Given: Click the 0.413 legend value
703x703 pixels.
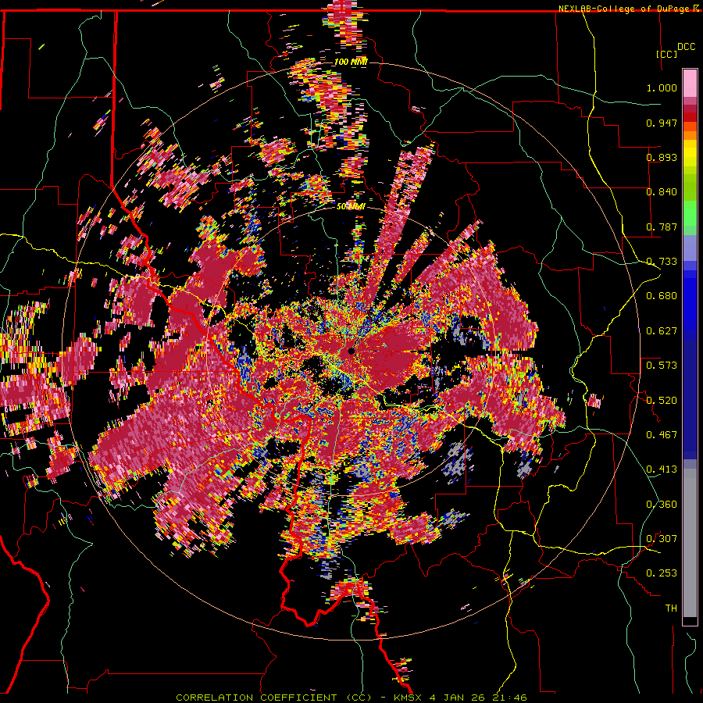Looking at the screenshot, I should [x=662, y=469].
